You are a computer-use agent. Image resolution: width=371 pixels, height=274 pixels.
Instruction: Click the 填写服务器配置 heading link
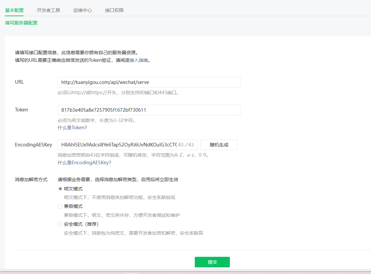click(x=21, y=23)
